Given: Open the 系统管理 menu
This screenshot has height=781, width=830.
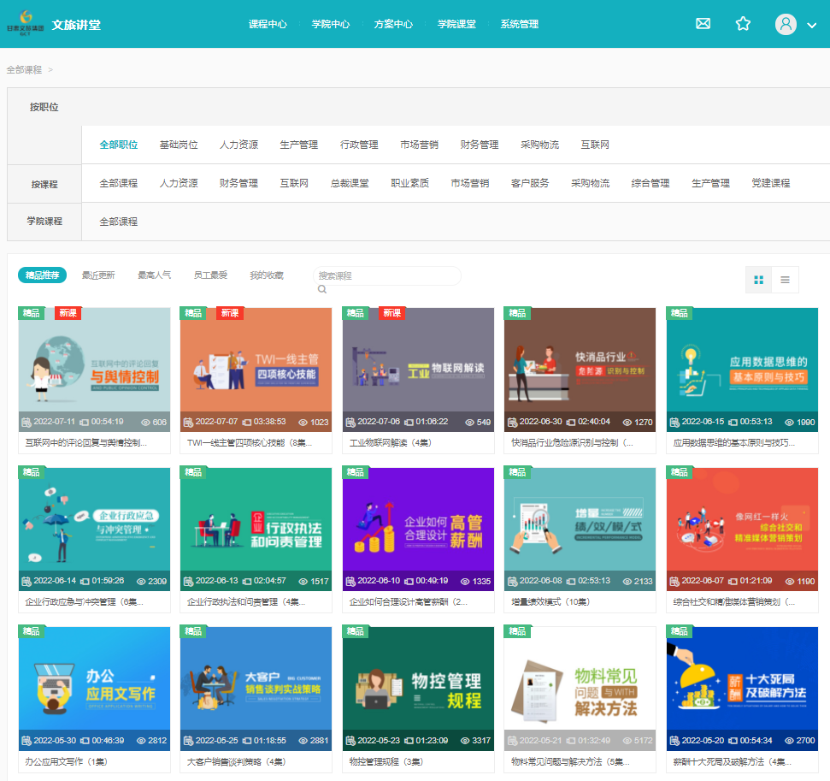Looking at the screenshot, I should click(x=519, y=24).
